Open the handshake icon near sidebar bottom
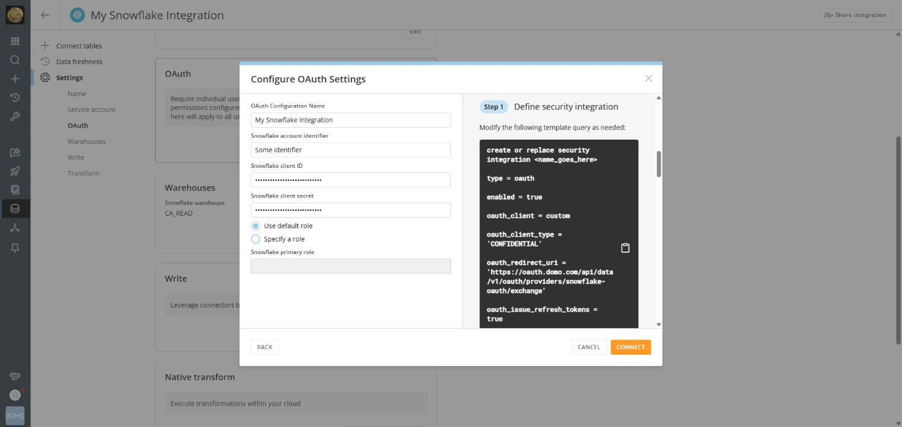The width and height of the screenshot is (902, 427). tap(15, 377)
